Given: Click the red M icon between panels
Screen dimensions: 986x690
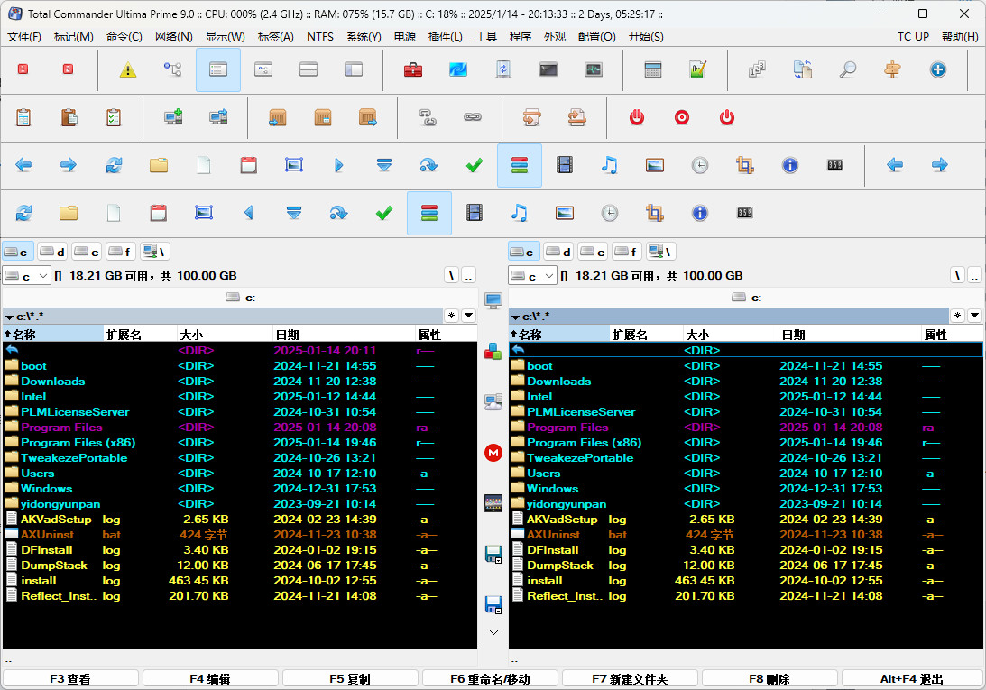Looking at the screenshot, I should 493,452.
